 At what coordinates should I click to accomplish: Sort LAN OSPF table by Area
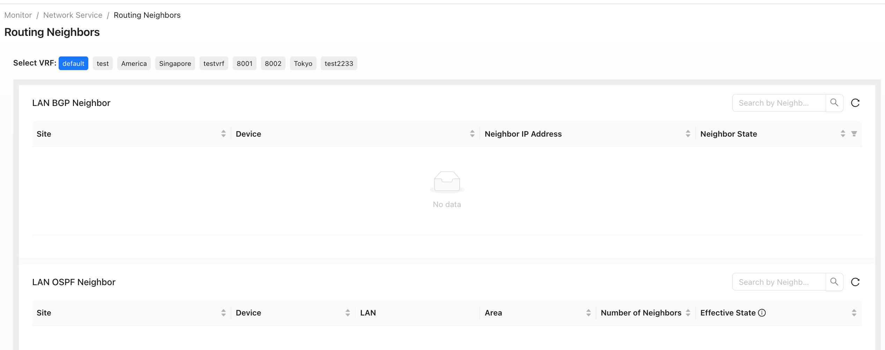(588, 313)
